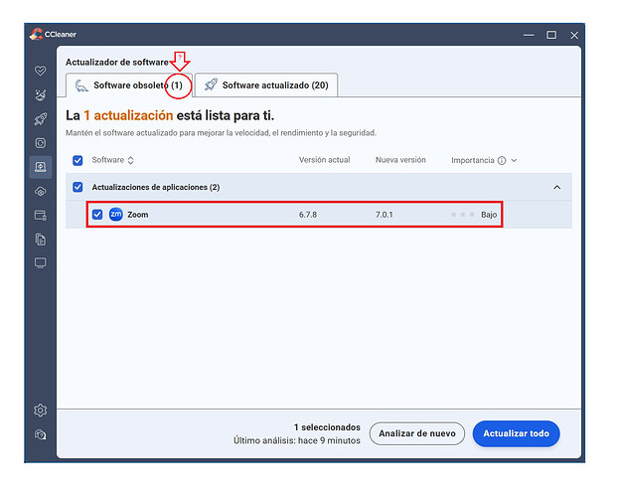Click the Actualizar todo button

tap(516, 433)
